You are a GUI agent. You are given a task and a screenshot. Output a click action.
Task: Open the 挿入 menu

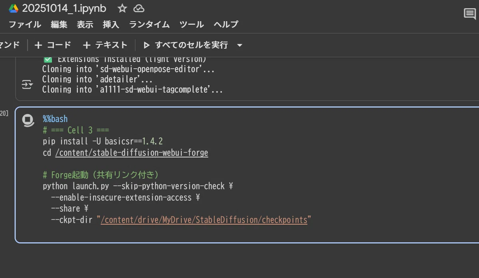(x=111, y=25)
